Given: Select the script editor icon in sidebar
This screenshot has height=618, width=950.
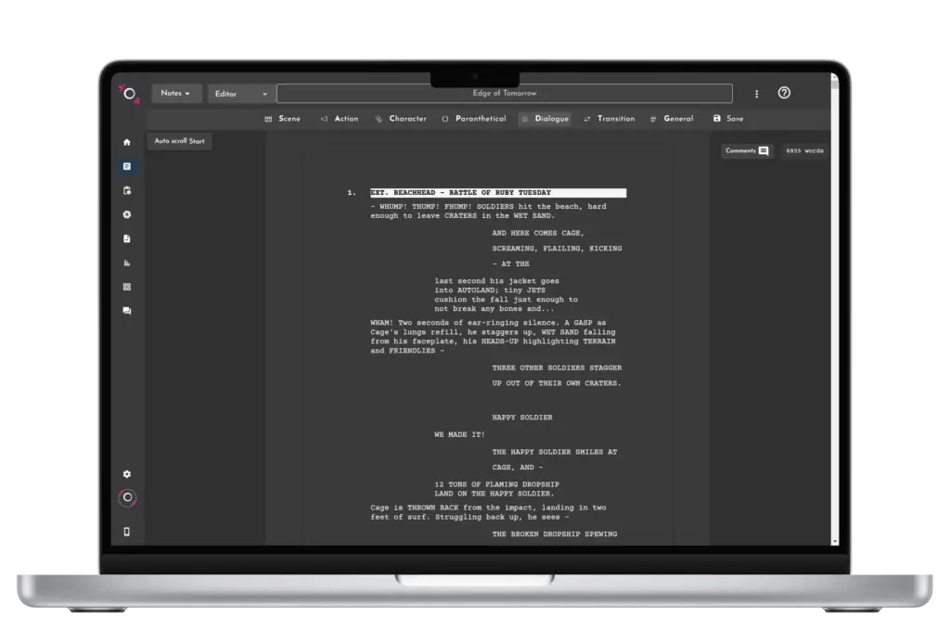Looking at the screenshot, I should point(126,166).
